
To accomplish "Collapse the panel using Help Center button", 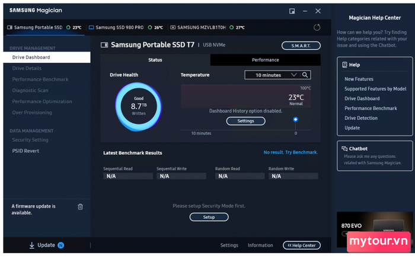I will coord(301,246).
